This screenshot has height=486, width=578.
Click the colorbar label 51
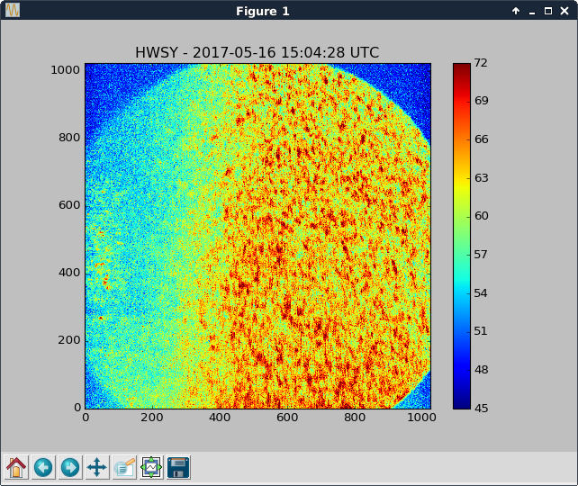[x=481, y=331]
